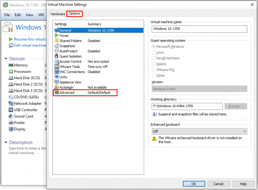Viewport: 258px width, 190px height.
Task: Select the Novell NetWare radio button
Action: tap(154, 58)
